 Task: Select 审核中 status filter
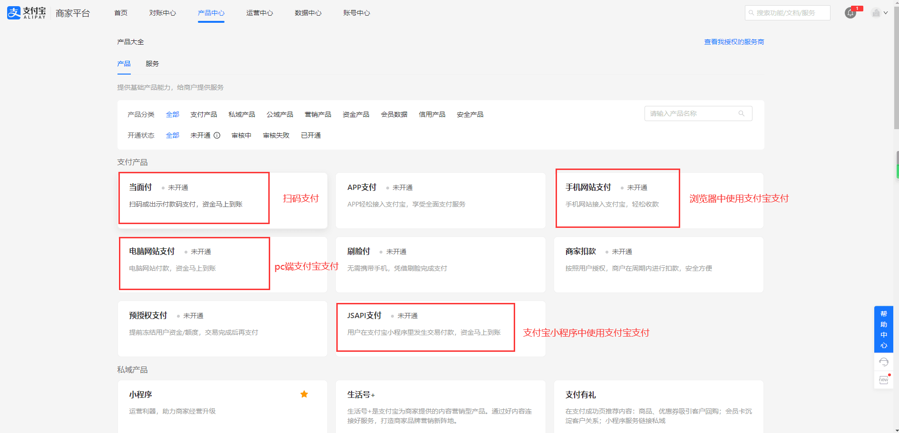pyautogui.click(x=241, y=135)
